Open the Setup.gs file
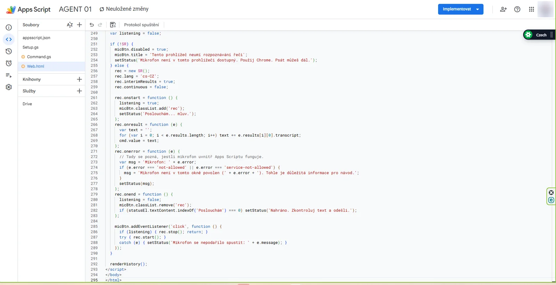The image size is (556, 285). click(31, 47)
